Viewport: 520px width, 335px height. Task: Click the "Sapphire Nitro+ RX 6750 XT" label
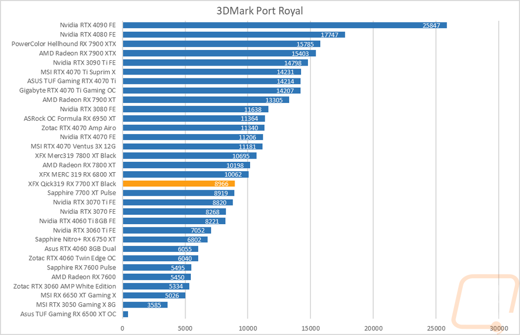coord(75,239)
